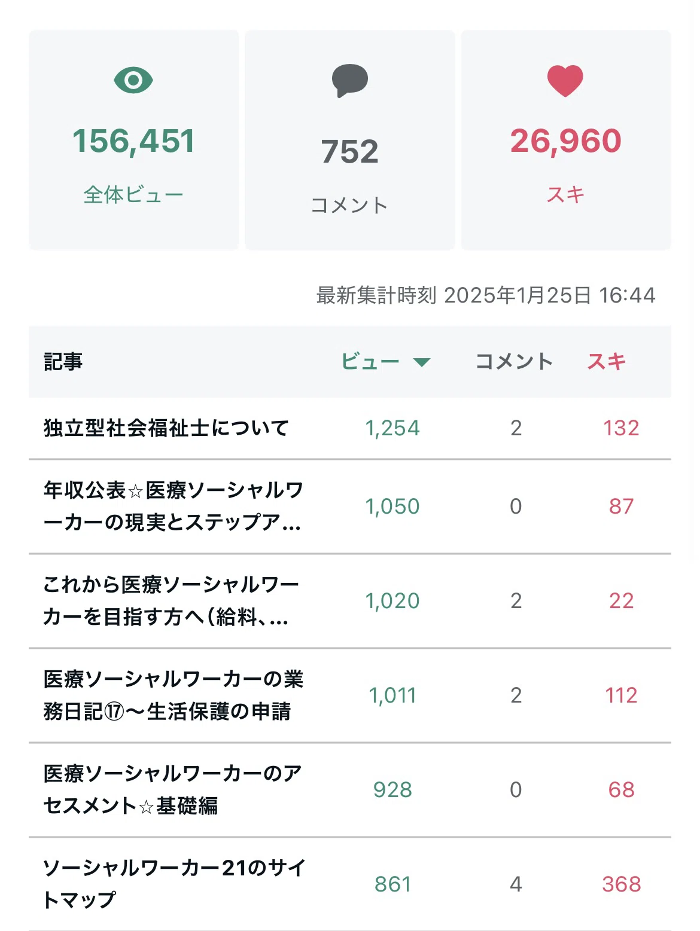Sort by スキ column header

pyautogui.click(x=607, y=361)
